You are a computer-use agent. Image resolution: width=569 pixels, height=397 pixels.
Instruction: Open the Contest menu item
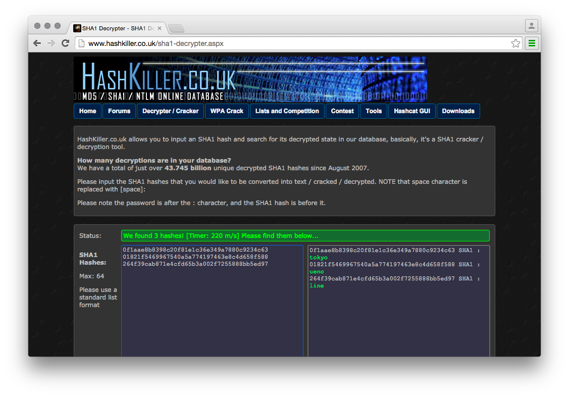(342, 111)
